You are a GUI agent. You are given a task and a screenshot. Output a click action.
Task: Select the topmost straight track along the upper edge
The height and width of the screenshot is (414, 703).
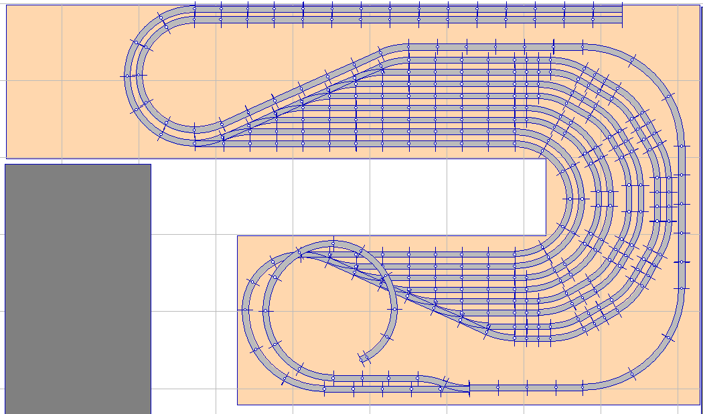[x=402, y=5]
